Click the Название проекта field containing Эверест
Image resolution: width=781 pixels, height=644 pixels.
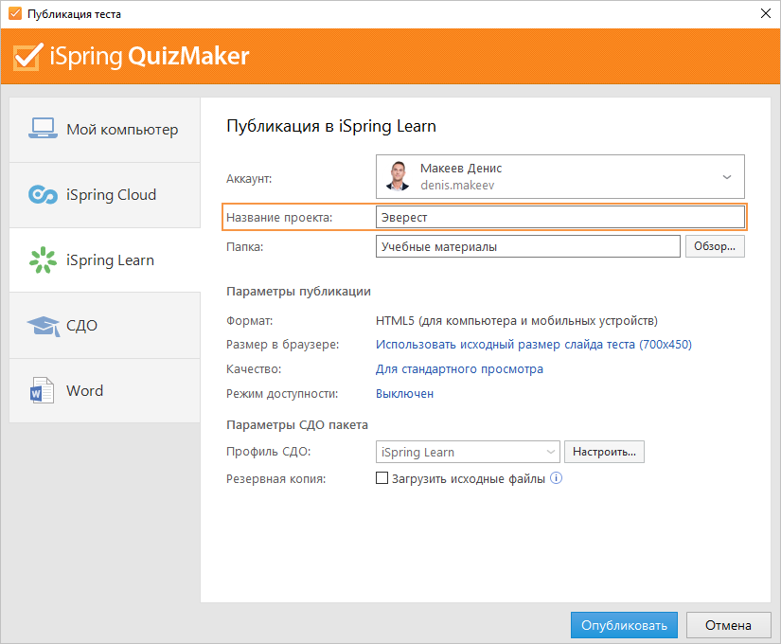(559, 217)
